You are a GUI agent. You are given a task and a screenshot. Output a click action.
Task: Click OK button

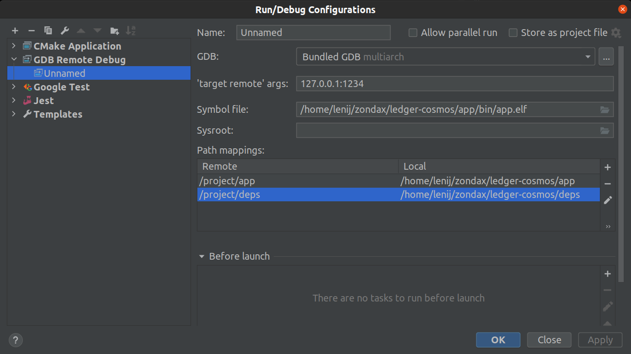(x=498, y=340)
